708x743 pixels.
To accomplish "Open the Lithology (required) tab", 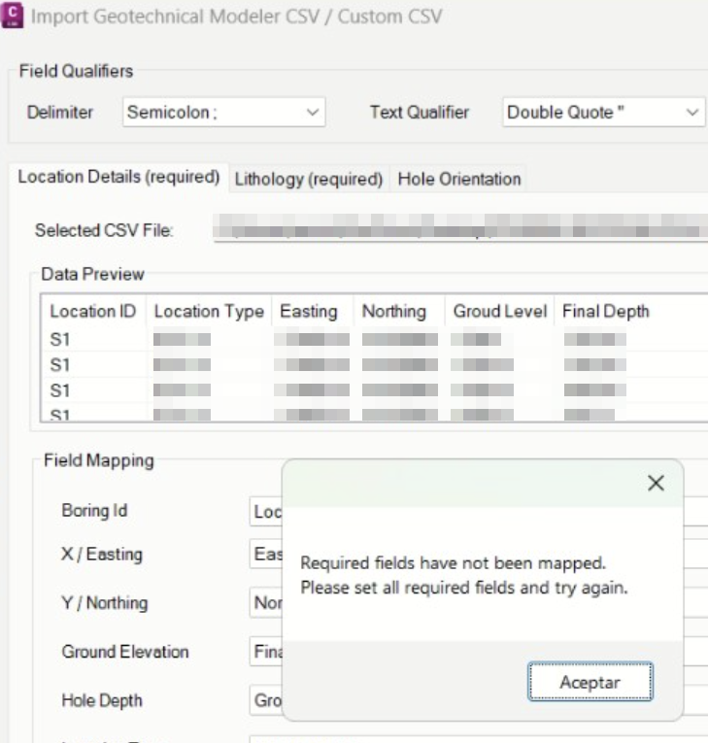I will [x=309, y=179].
